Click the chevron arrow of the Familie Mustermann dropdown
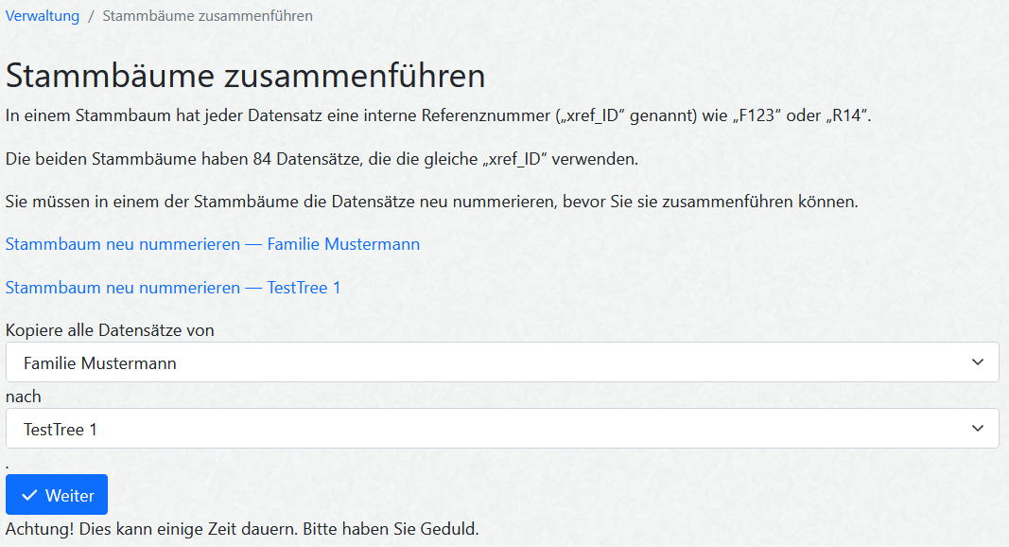The image size is (1009, 547). point(977,362)
